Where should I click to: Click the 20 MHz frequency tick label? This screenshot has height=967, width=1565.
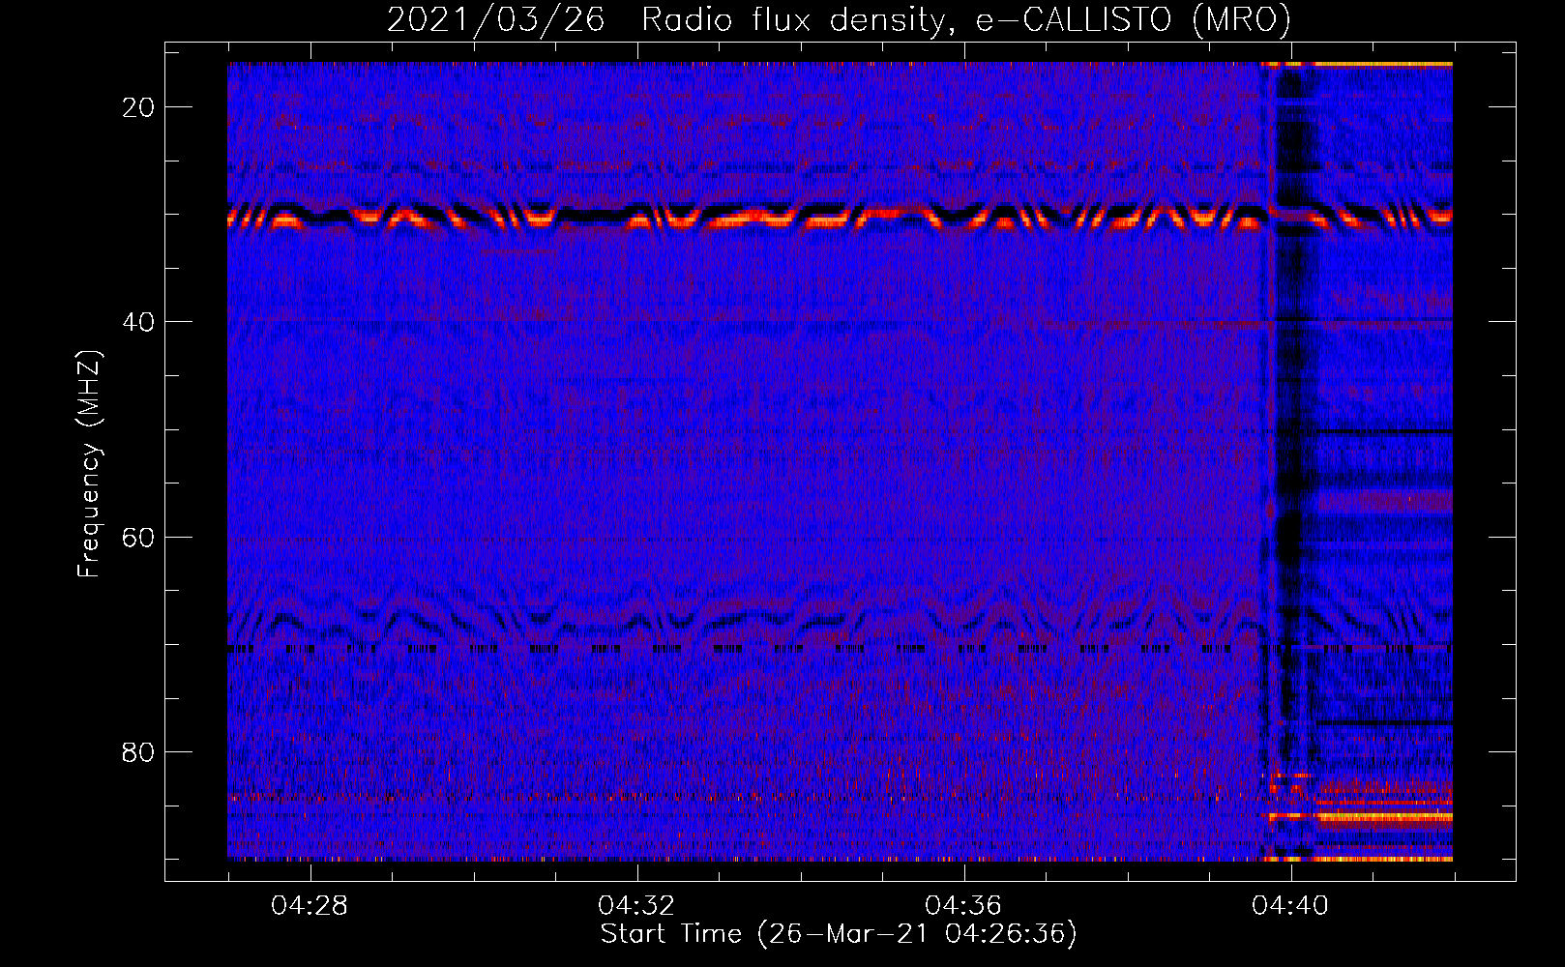(138, 107)
